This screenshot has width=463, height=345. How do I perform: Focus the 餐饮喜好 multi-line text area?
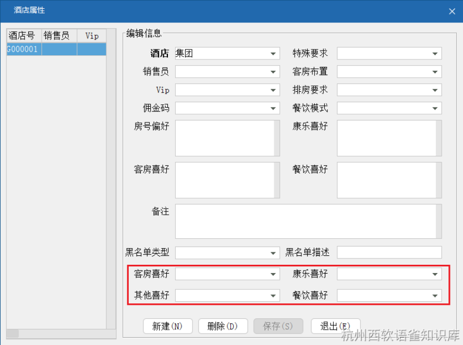[x=386, y=180]
